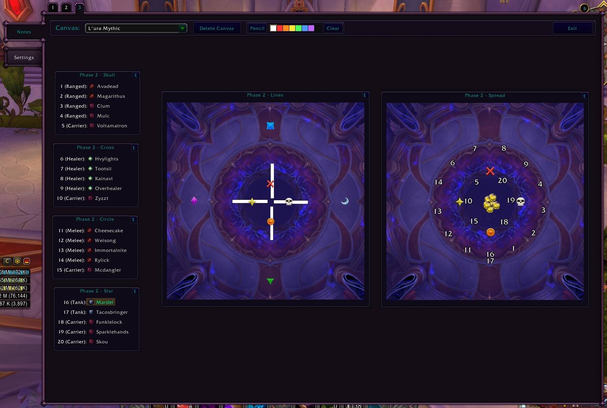Screen dimensions: 607x408
Task: Click the yellow crescent C icon above the damage meter
Action: (x=7, y=261)
